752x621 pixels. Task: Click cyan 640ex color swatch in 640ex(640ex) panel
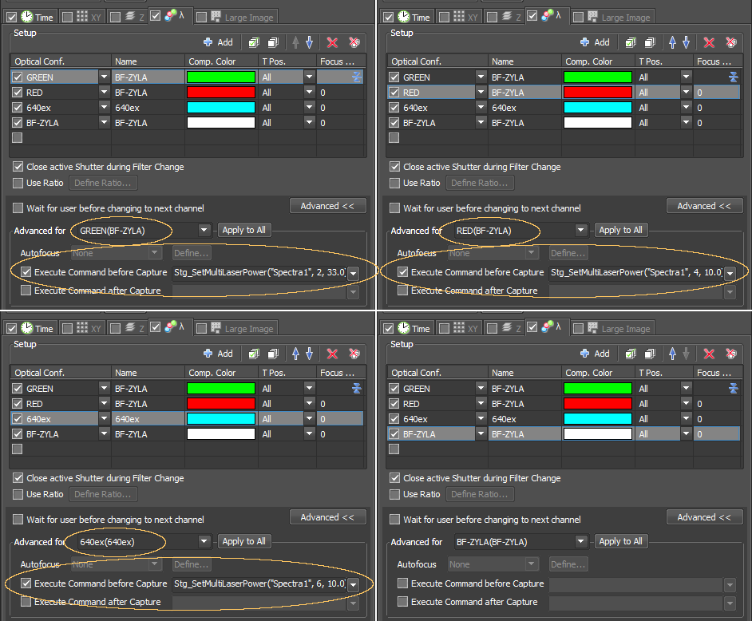click(x=221, y=419)
